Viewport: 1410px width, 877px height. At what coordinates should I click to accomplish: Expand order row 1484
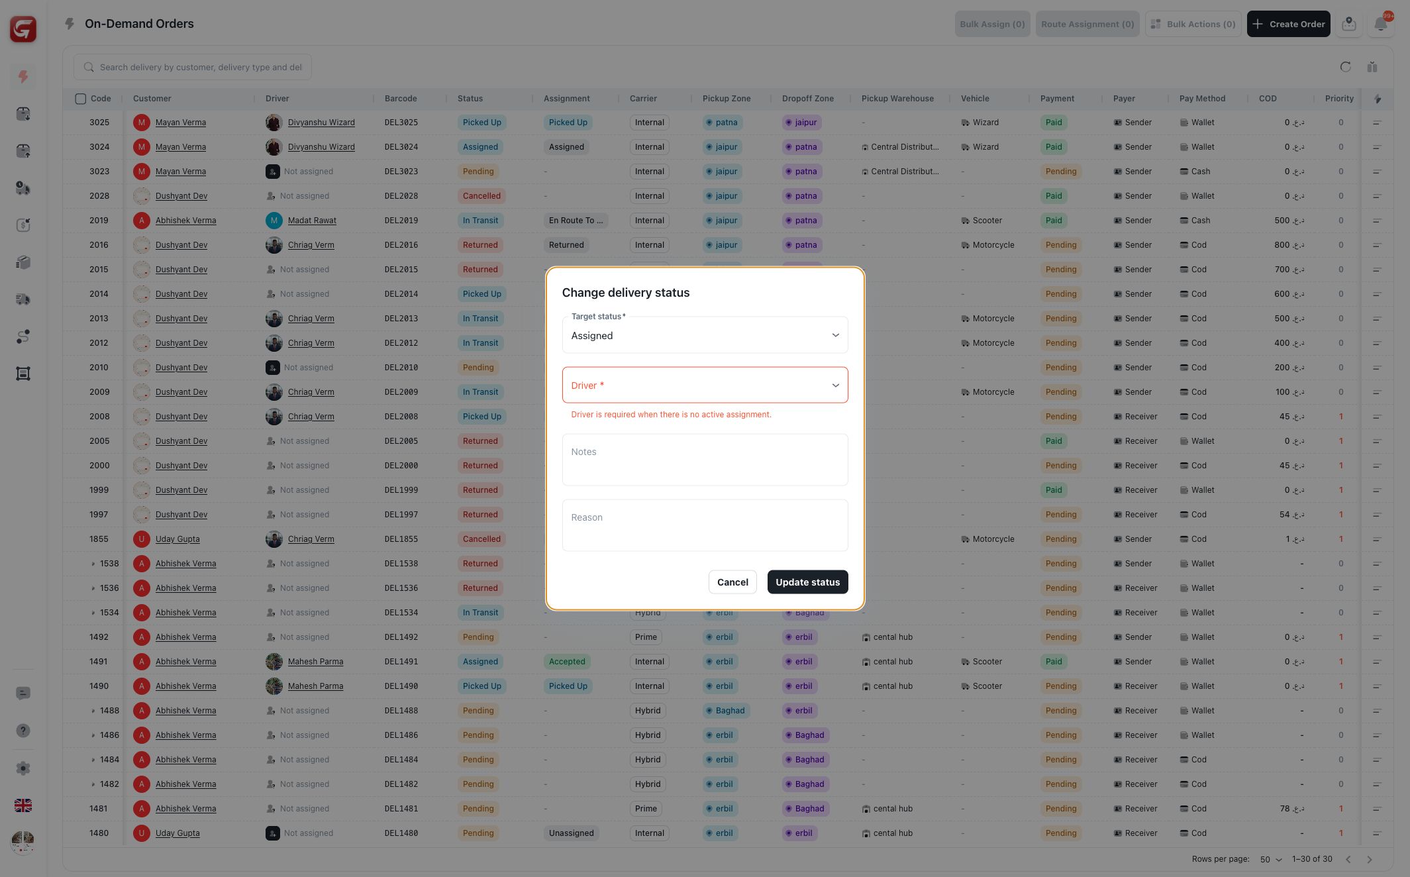click(93, 760)
